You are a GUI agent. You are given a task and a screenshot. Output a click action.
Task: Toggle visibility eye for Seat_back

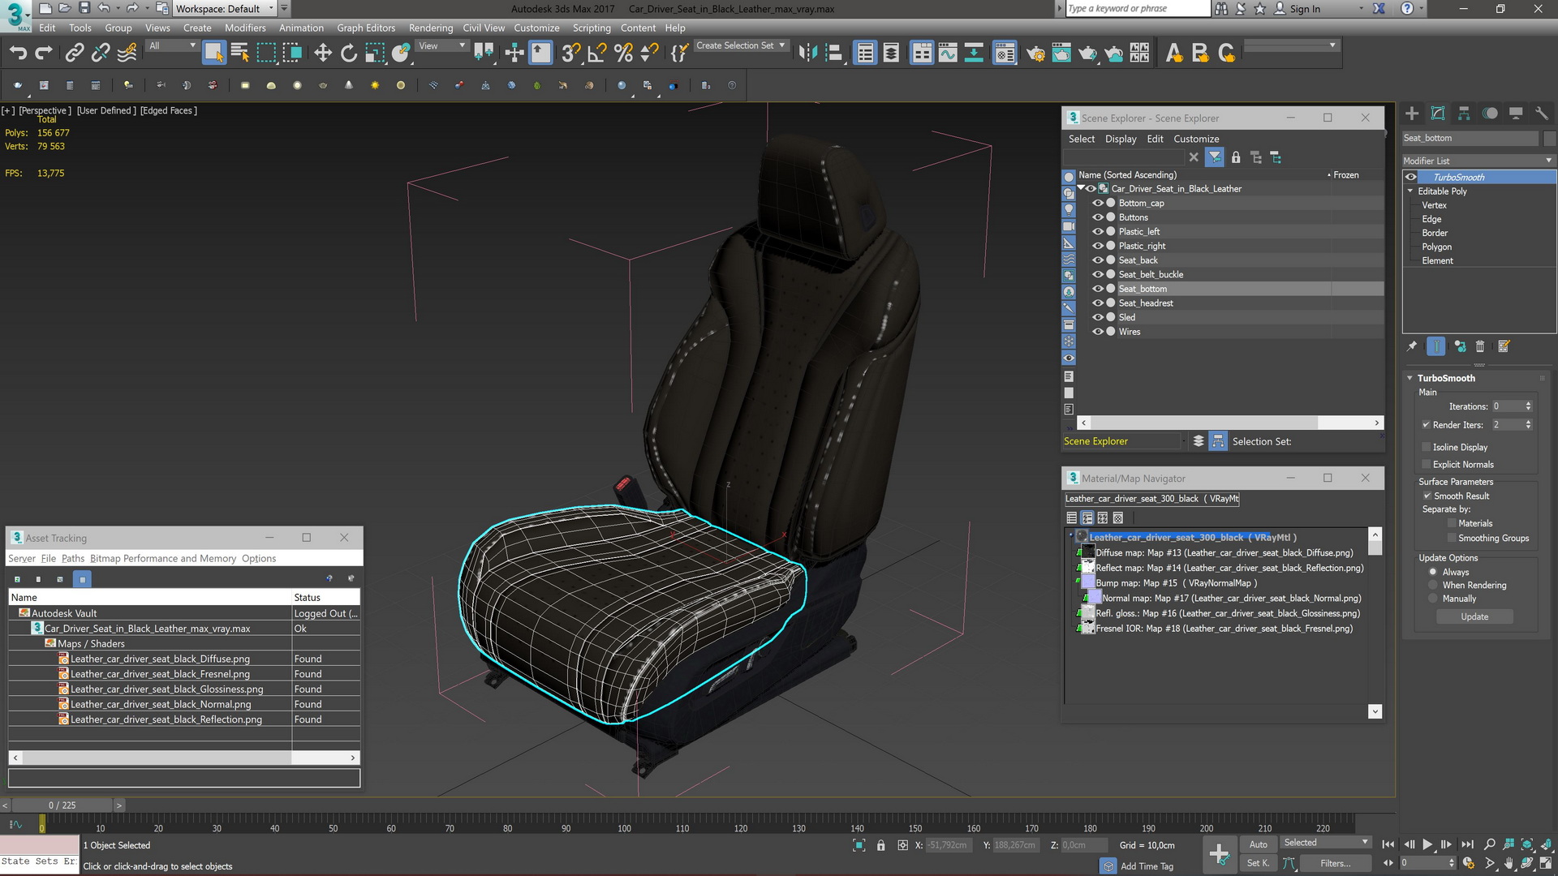[x=1098, y=260]
